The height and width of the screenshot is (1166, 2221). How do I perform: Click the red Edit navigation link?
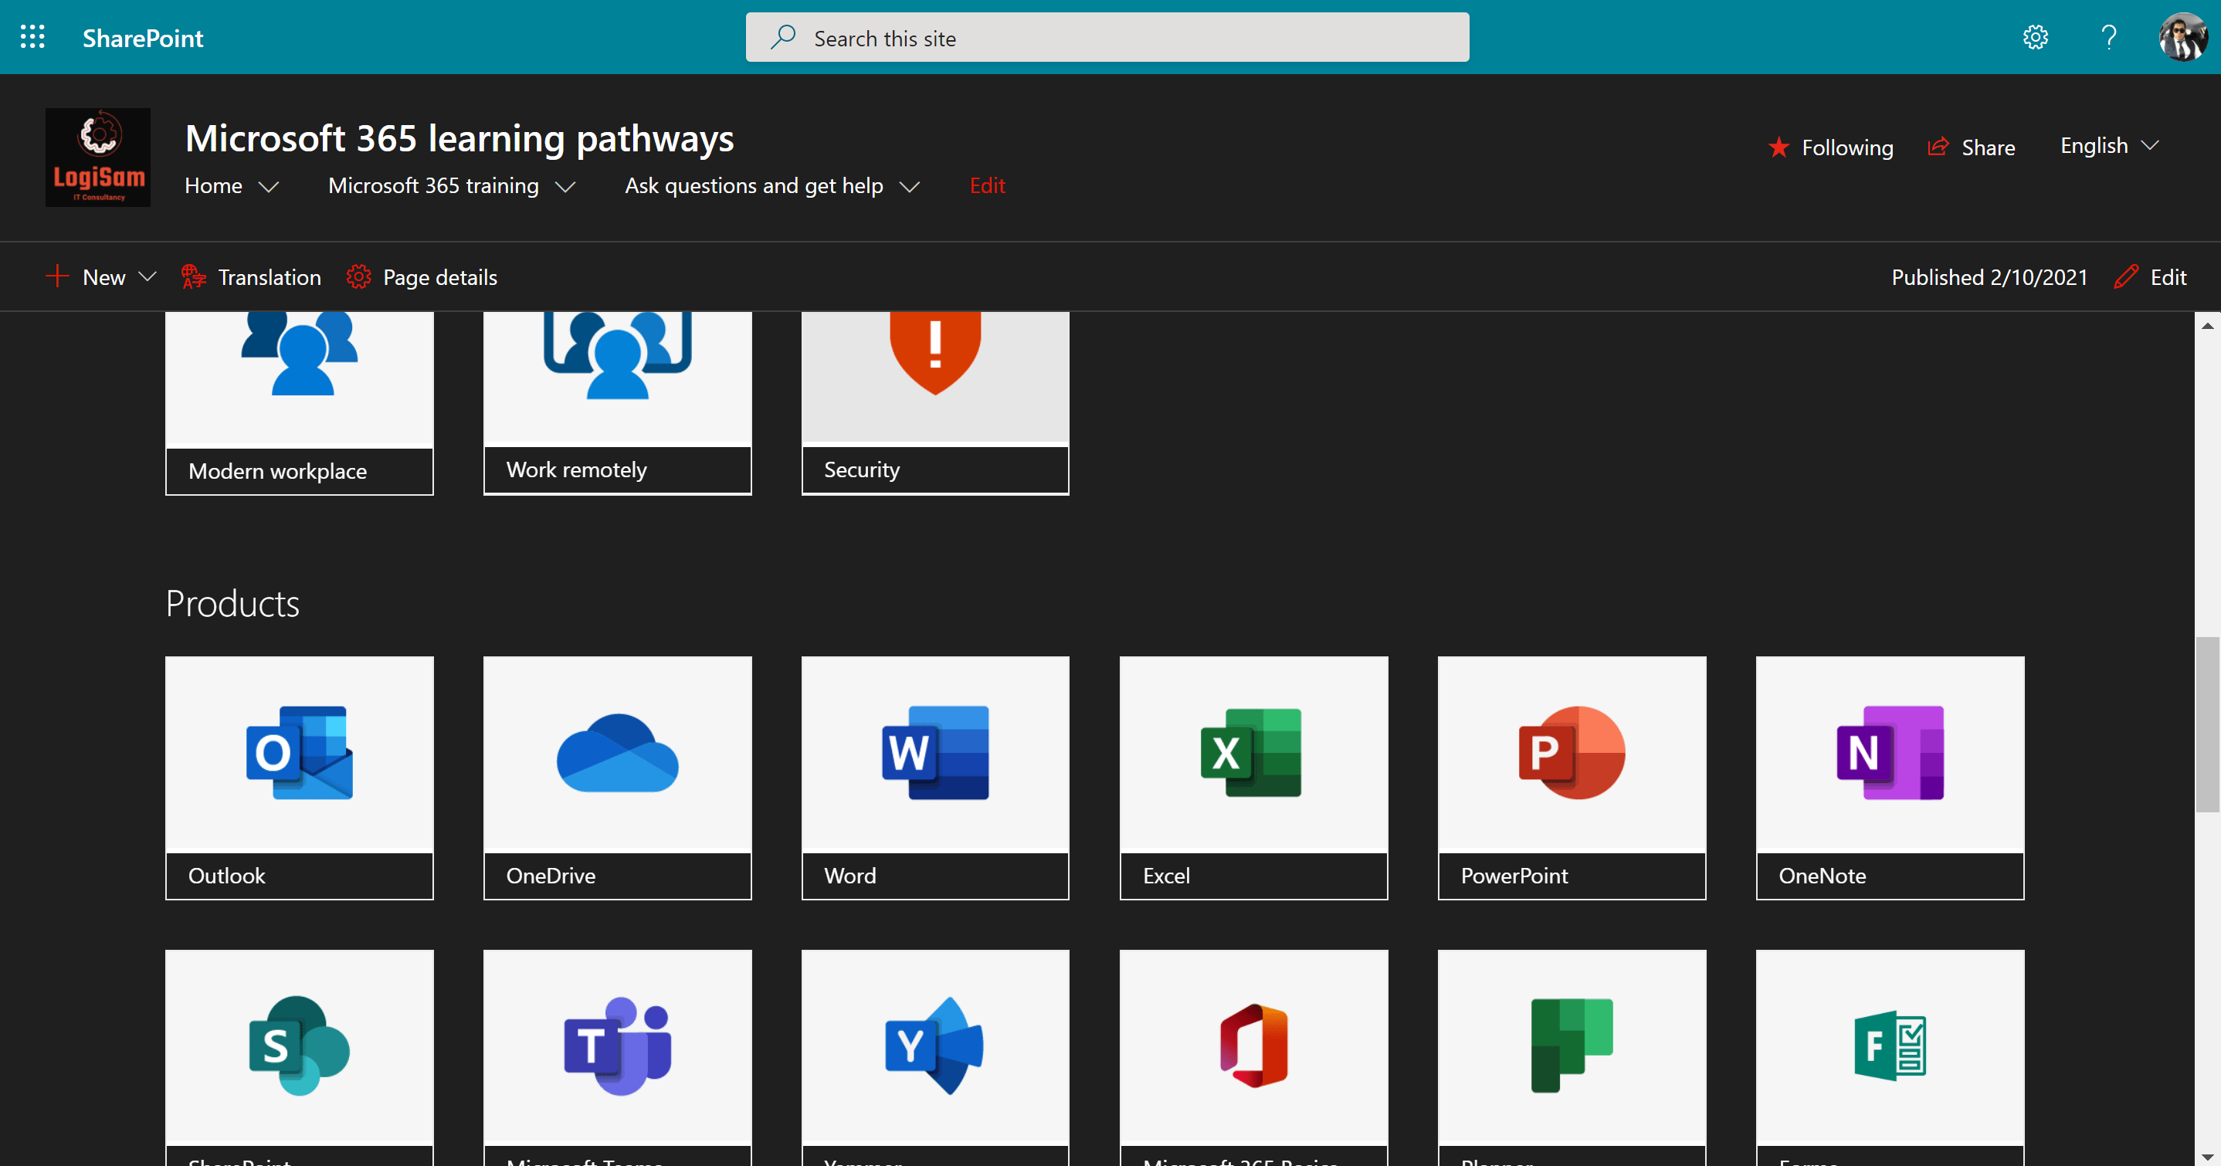pos(986,186)
